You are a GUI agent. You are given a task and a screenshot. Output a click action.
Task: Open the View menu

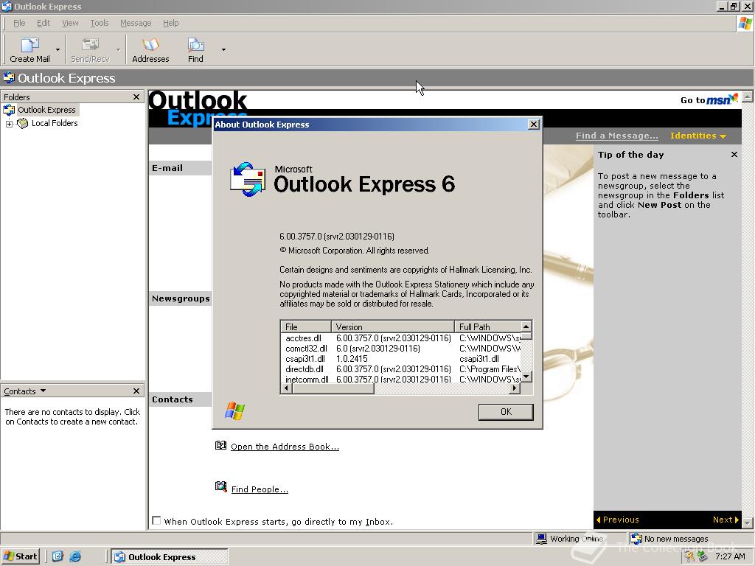tap(70, 23)
